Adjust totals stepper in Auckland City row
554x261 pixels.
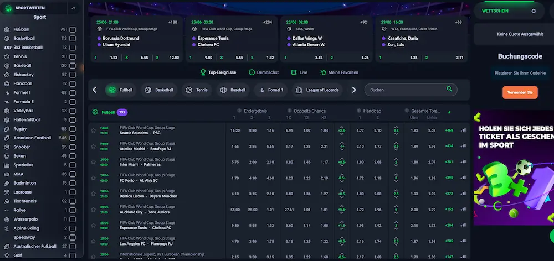pos(396,210)
